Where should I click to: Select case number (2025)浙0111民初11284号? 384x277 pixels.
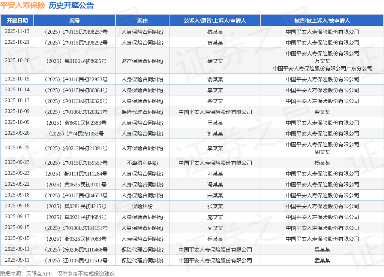tap(76, 174)
